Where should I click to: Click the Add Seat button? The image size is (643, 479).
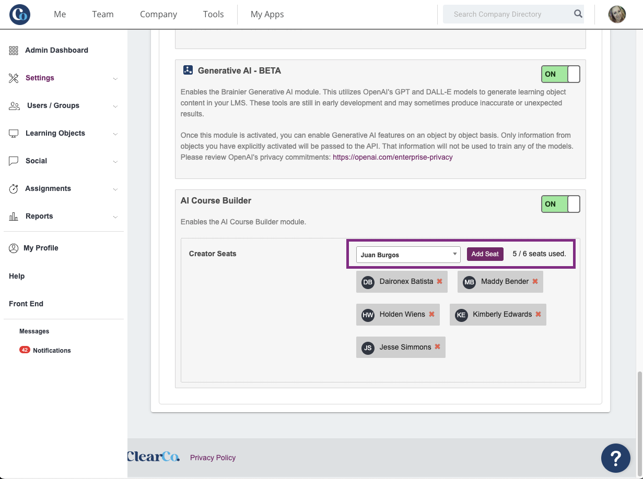tap(485, 254)
